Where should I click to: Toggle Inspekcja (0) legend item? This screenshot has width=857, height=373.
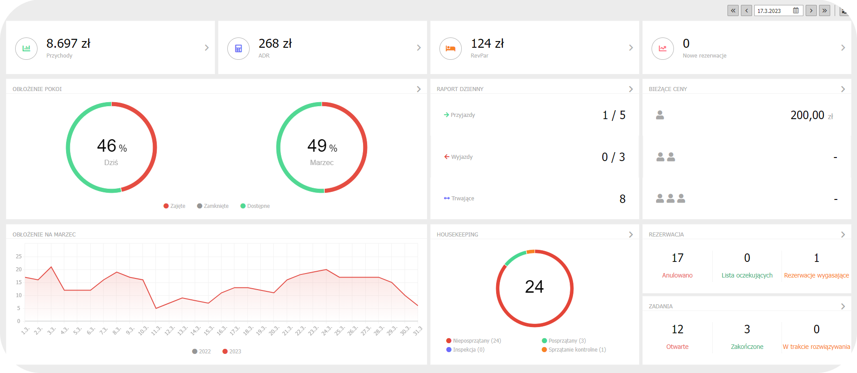(x=465, y=350)
